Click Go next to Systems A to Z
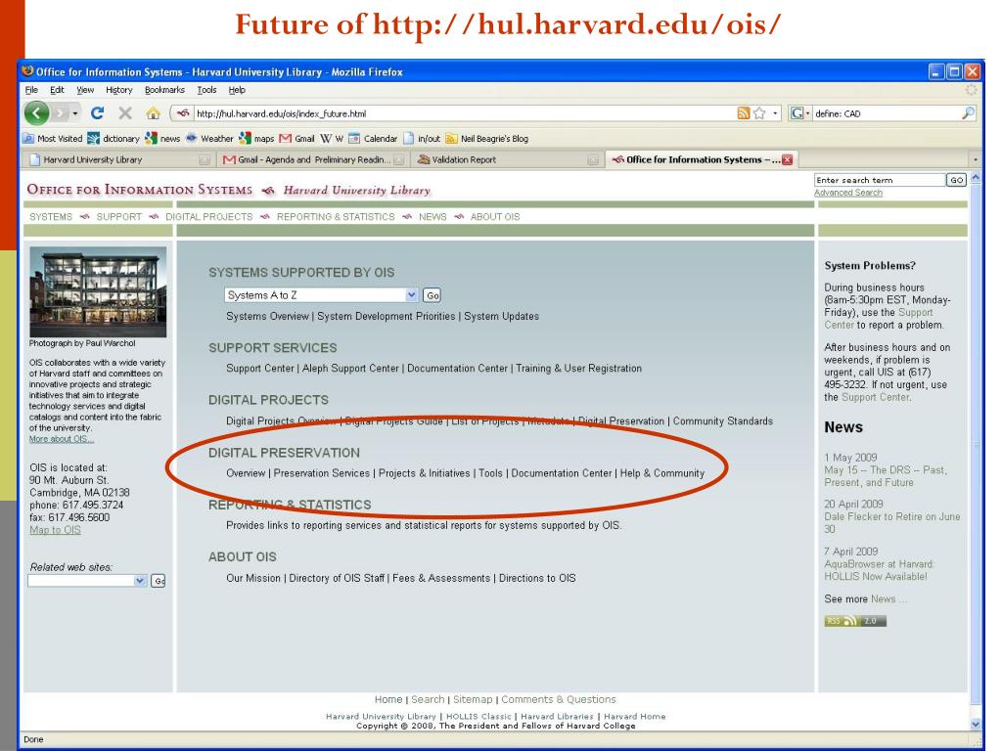The image size is (1002, 751). [432, 295]
